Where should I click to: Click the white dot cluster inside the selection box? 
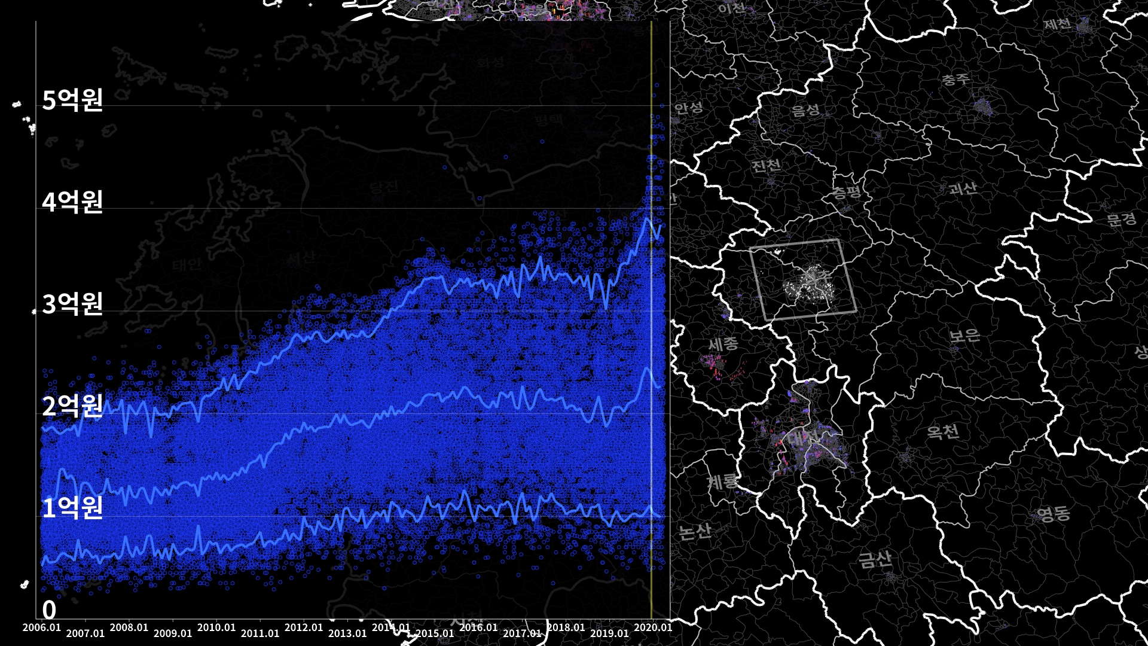(x=808, y=287)
